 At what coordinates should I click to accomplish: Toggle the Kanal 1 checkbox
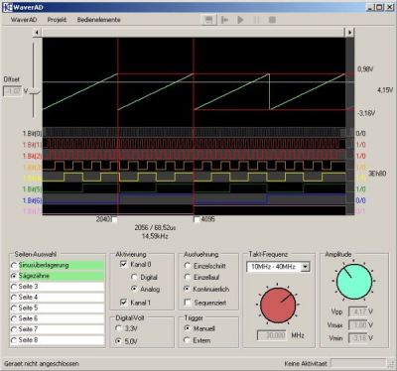click(x=124, y=303)
